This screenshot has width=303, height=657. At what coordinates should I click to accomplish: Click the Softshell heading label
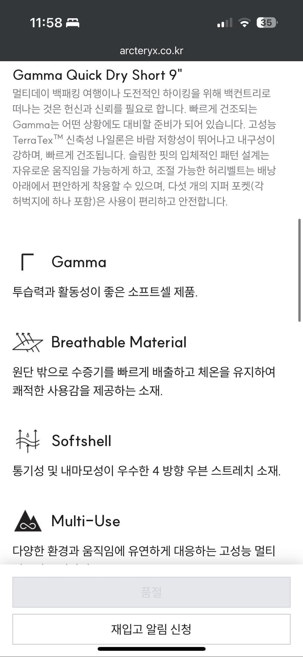(x=81, y=441)
